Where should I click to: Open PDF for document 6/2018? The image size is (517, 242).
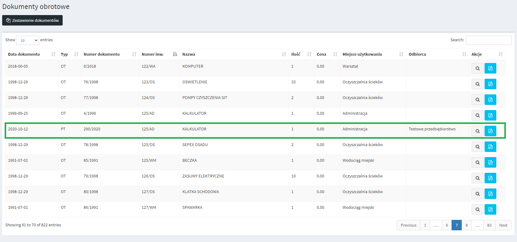(490, 68)
